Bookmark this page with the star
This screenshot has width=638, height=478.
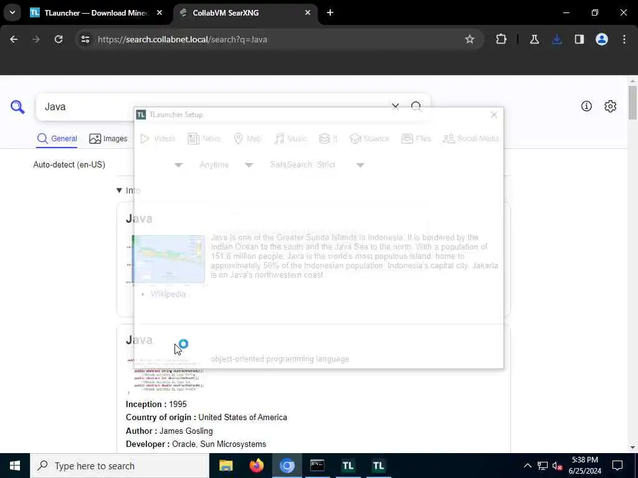pyautogui.click(x=470, y=39)
